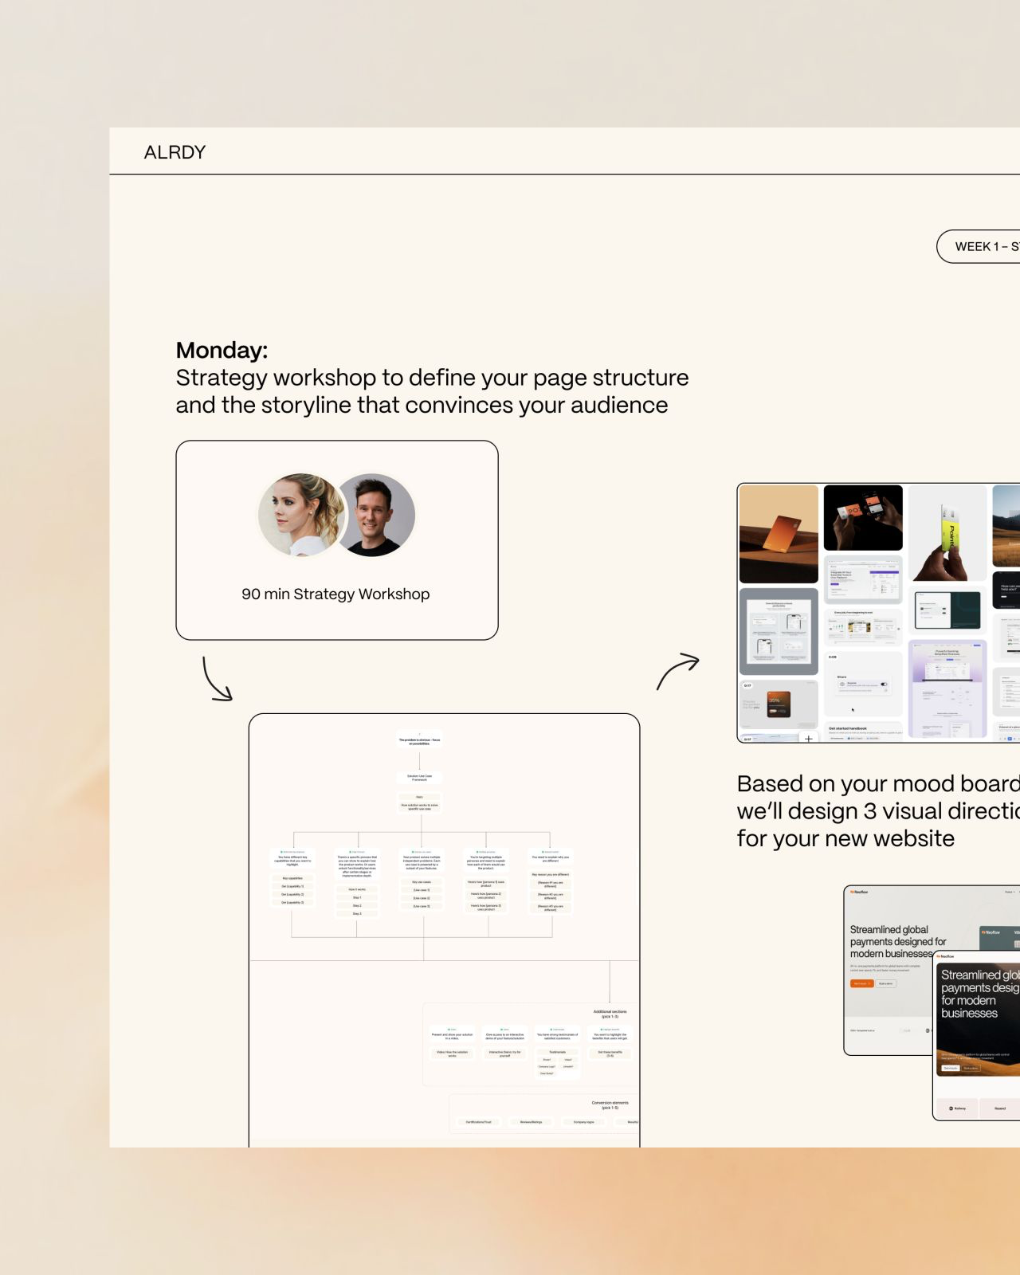Click the curved arrow pointing to mood board
This screenshot has width=1020, height=1275.
point(678,671)
